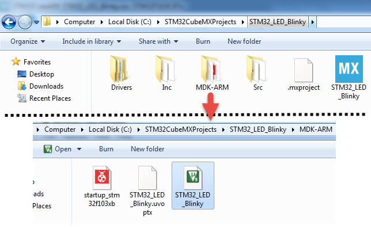Open the recent locations dropdown arrow
The height and width of the screenshot is (229, 371).
coord(36,22)
